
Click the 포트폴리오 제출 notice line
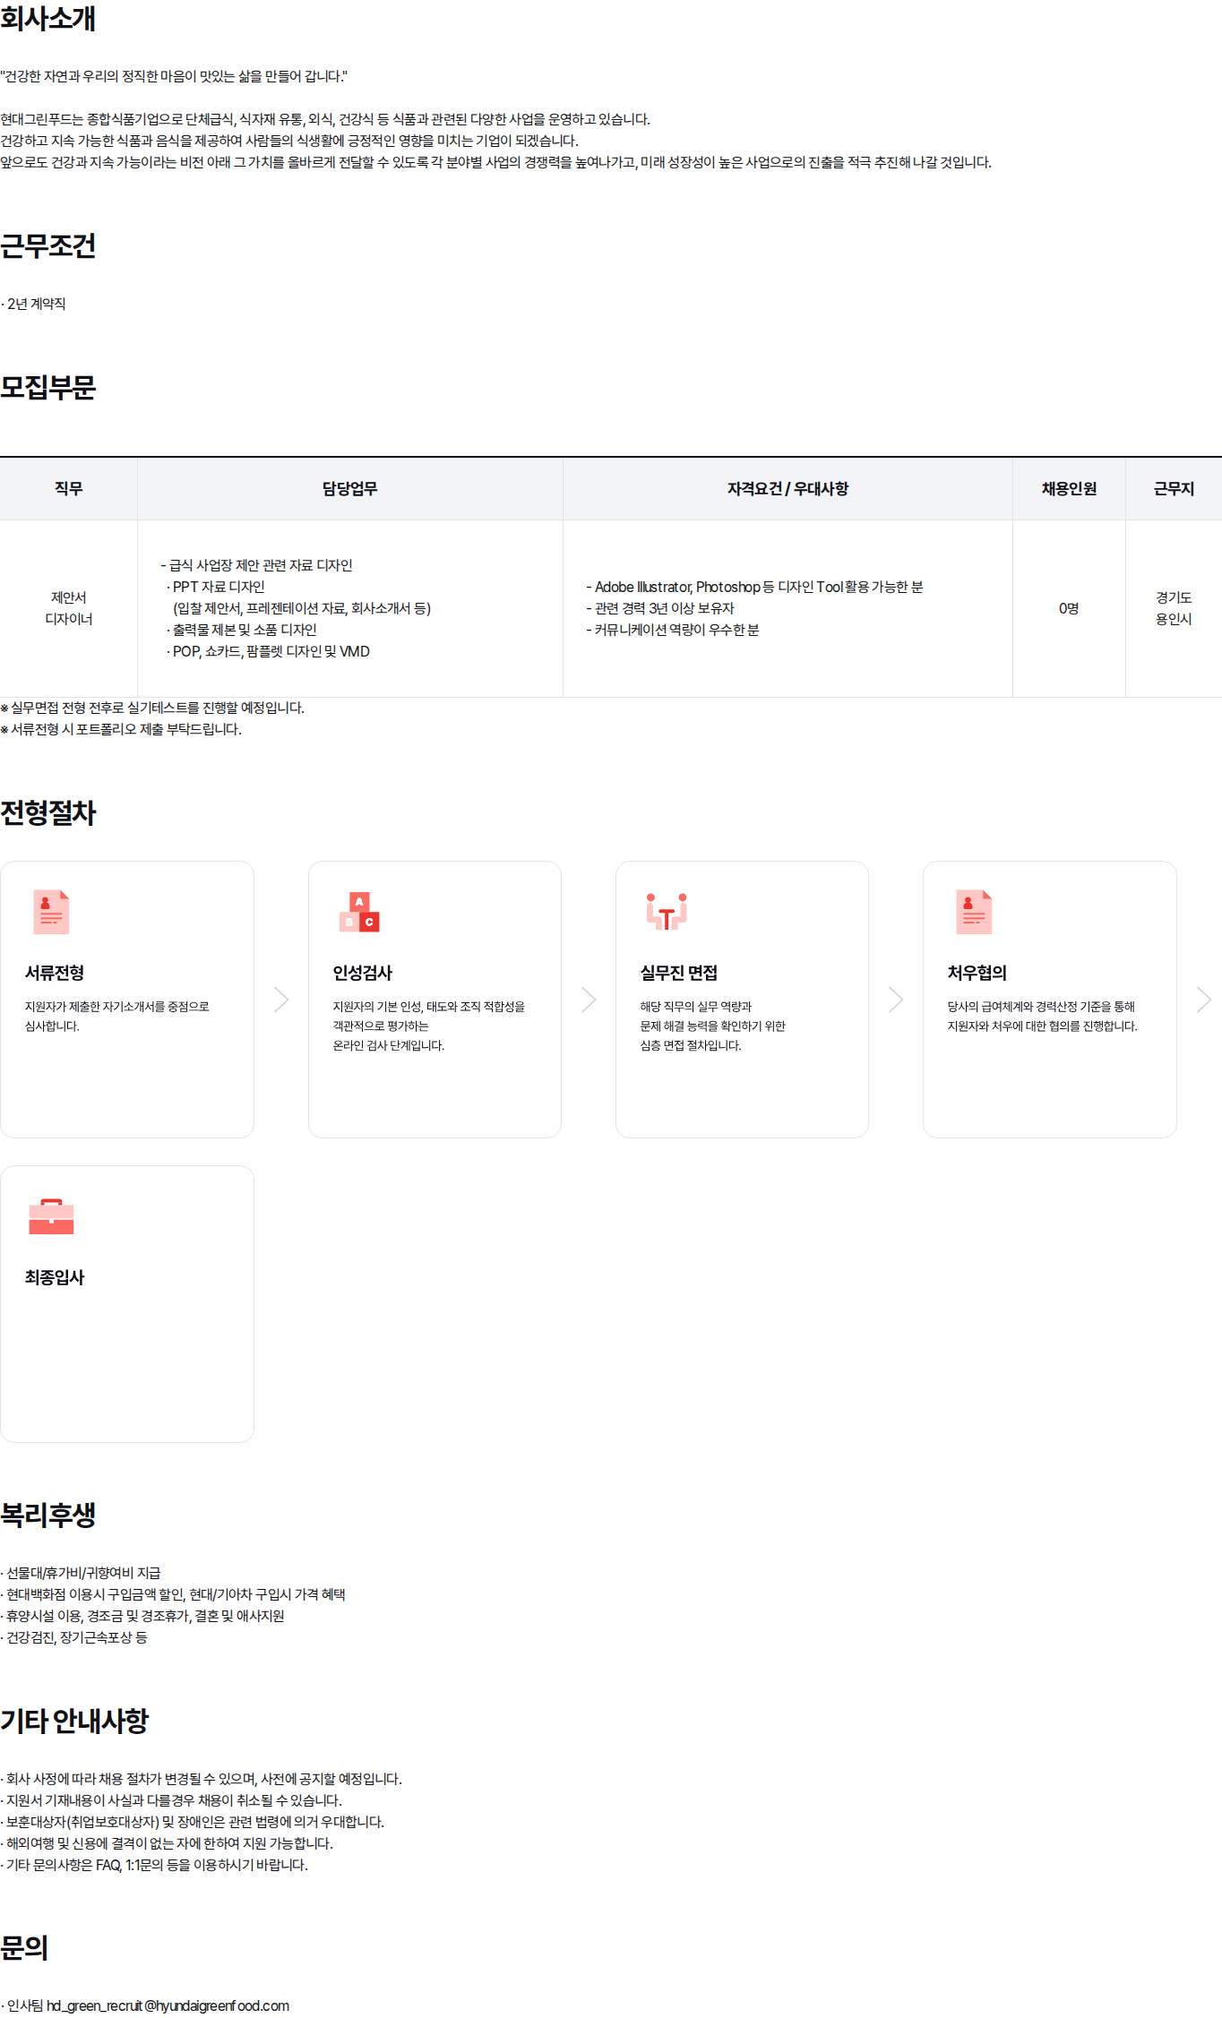pos(121,729)
